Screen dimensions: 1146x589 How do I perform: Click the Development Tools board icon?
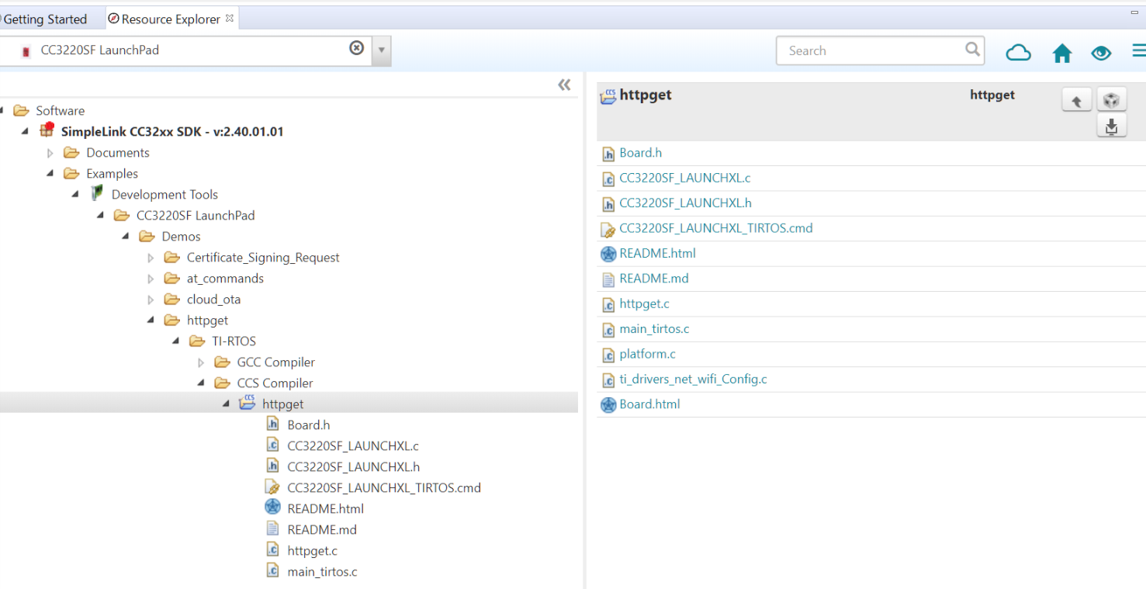[96, 193]
